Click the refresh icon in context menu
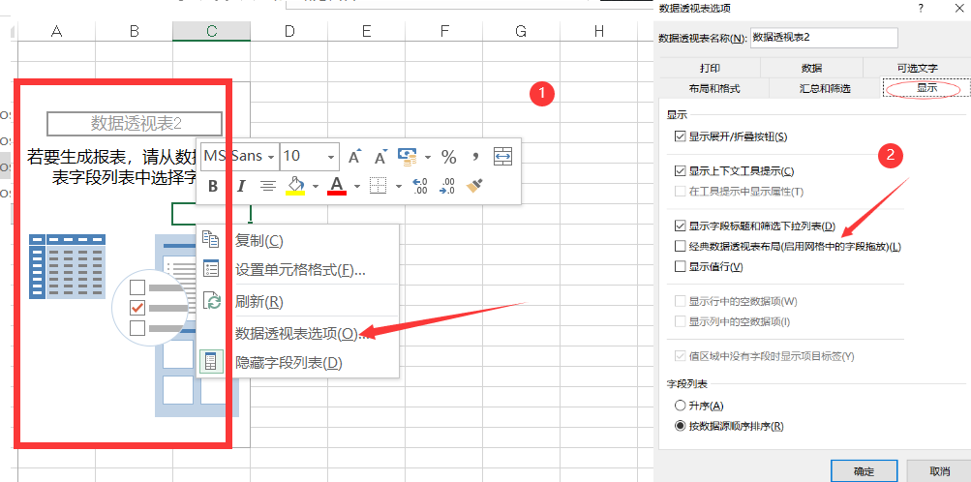This screenshot has width=971, height=482. 212,301
